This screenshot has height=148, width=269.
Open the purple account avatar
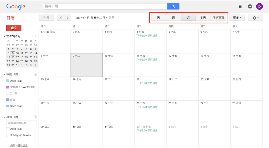[259, 6]
